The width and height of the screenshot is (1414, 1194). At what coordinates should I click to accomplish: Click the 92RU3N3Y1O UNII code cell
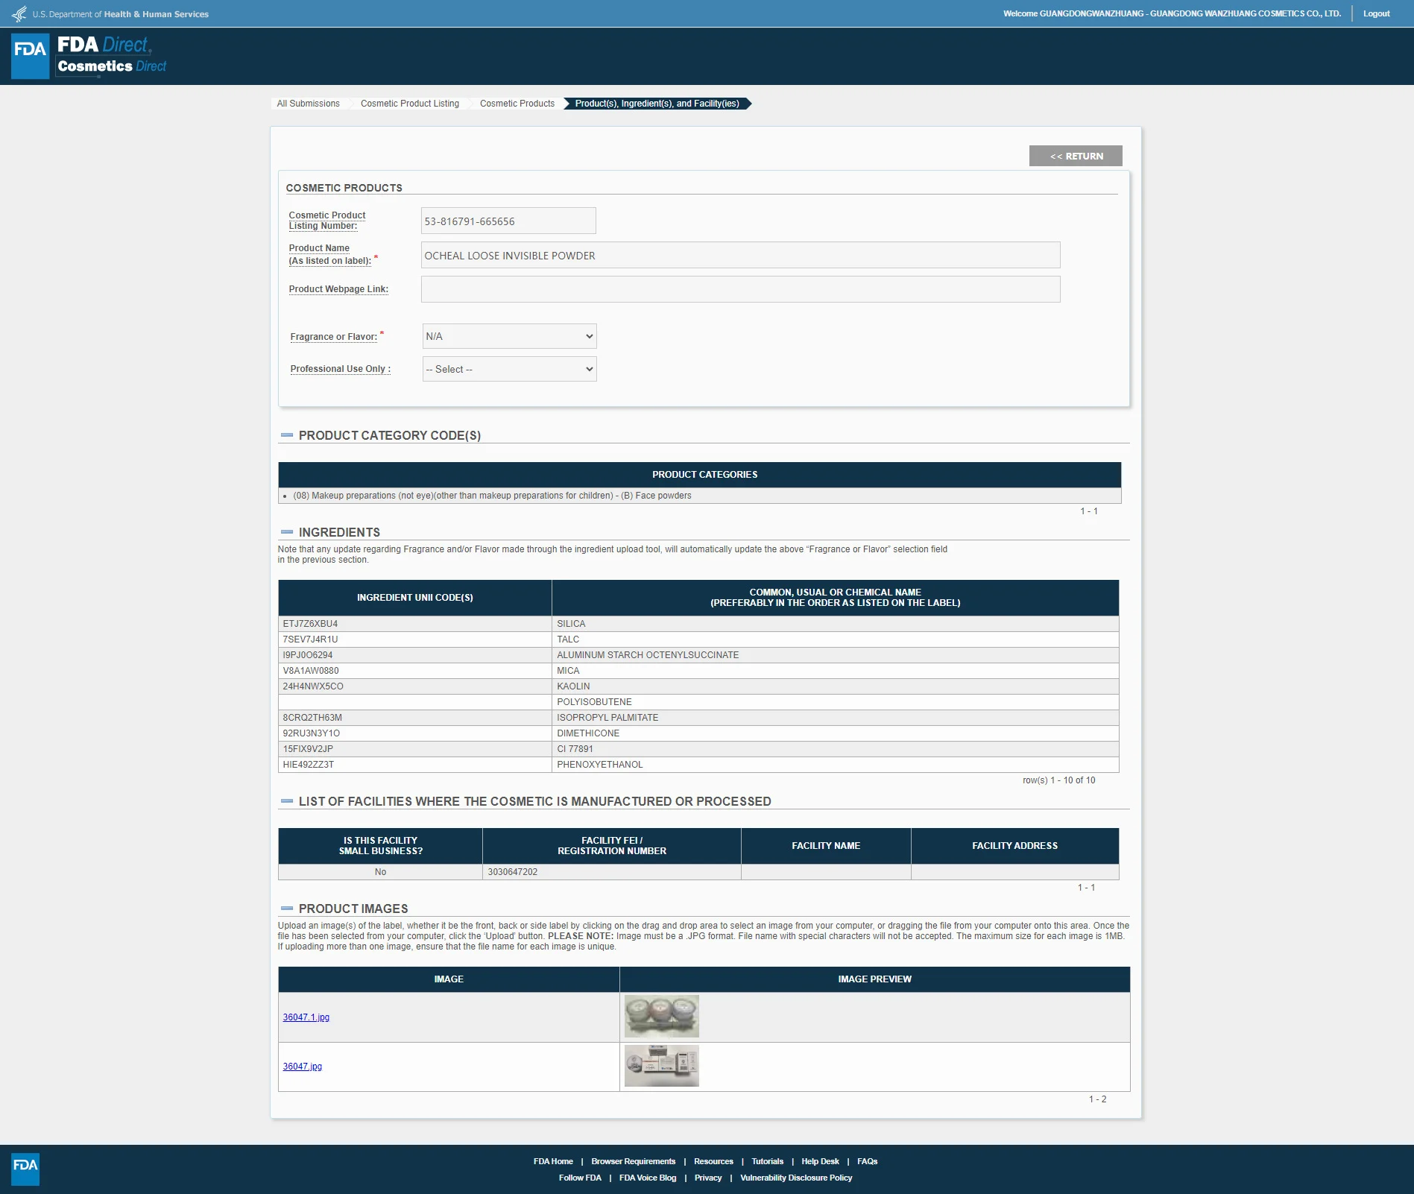(x=414, y=733)
